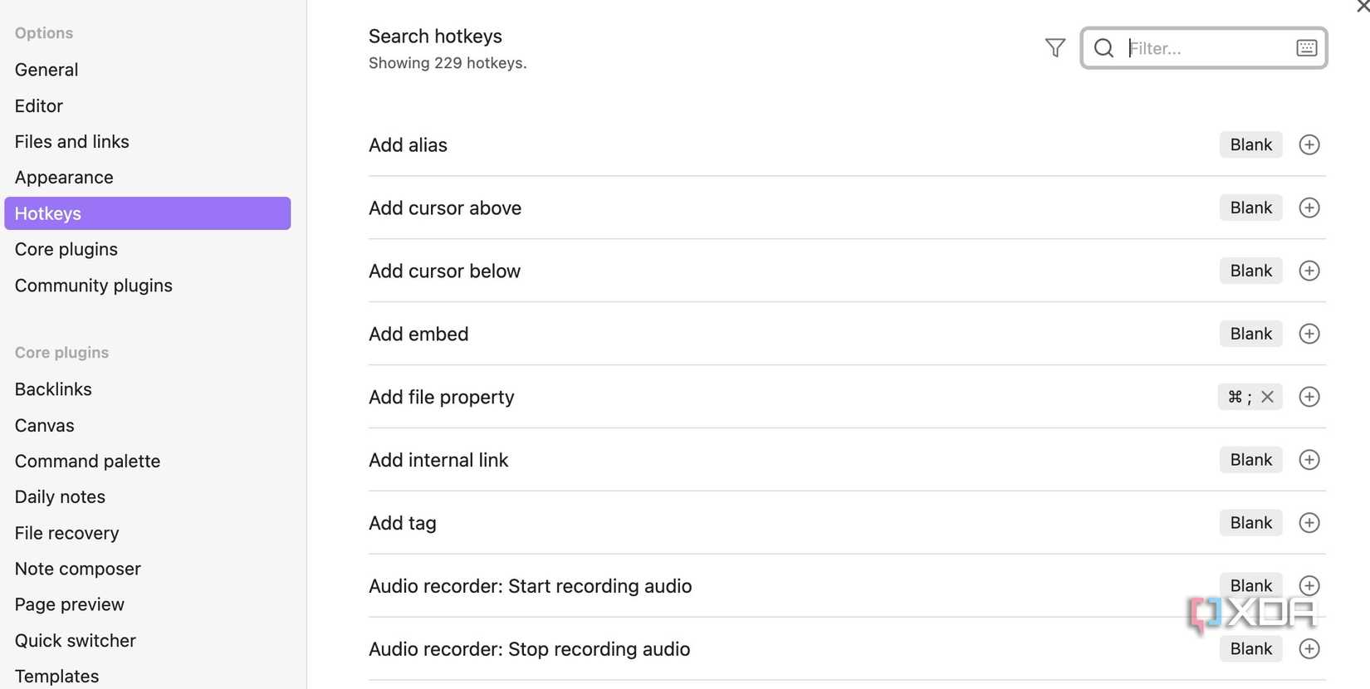Screen dimensions: 1370x689
Task: Add hotkey for Stop recording audio
Action: coord(1309,649)
